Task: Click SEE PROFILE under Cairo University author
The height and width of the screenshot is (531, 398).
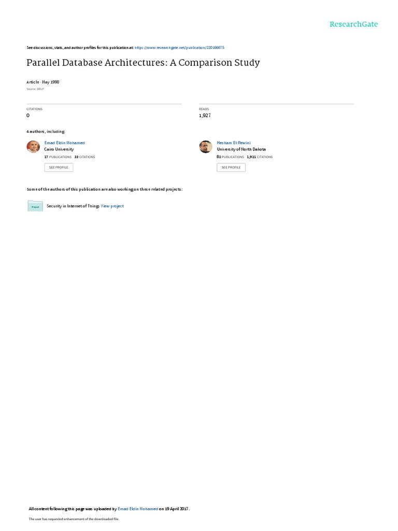Action: [59, 167]
